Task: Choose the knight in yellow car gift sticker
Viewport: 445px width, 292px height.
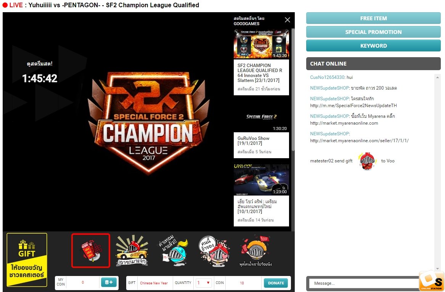Action: (132, 250)
